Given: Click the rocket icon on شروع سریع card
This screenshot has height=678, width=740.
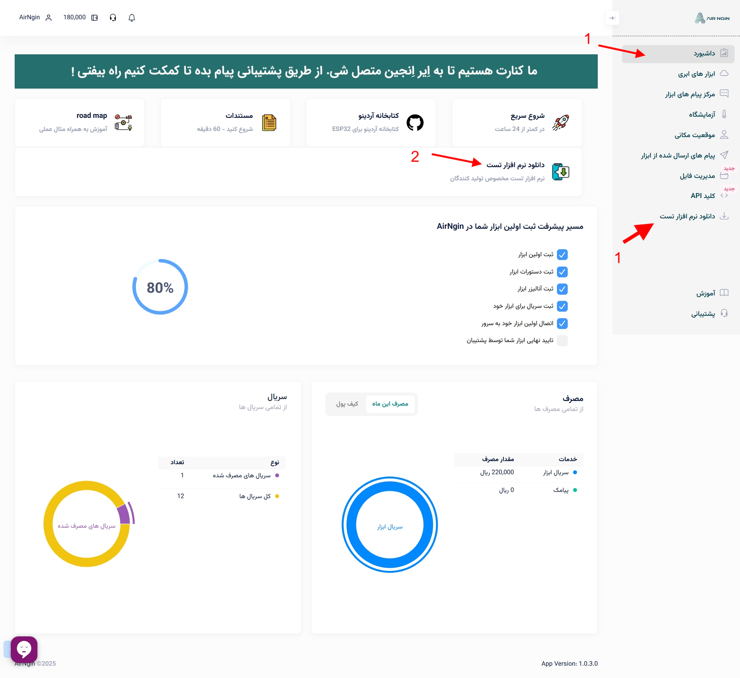Looking at the screenshot, I should coord(561,123).
